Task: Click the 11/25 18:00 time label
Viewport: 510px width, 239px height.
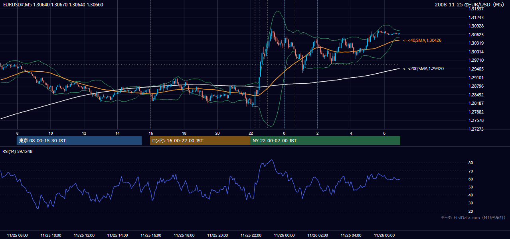Action: click(x=184, y=235)
